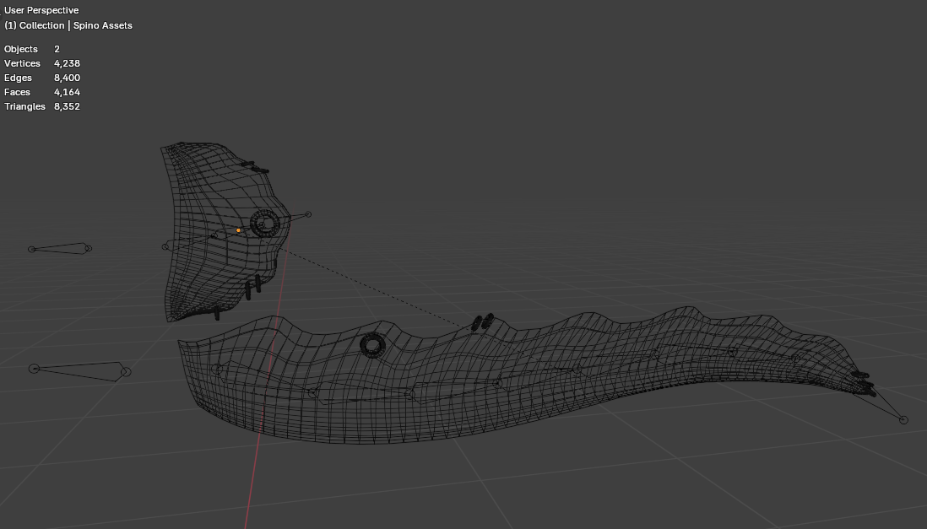Viewport: 927px width, 529px height.
Task: Click the "Faces" statistics label
Action: point(17,92)
